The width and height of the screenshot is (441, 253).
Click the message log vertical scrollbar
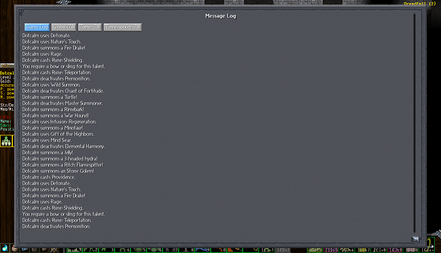click(415, 123)
